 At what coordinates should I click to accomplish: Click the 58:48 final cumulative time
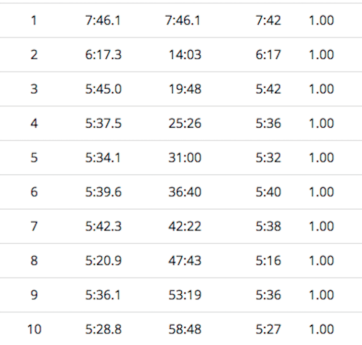pyautogui.click(x=185, y=330)
